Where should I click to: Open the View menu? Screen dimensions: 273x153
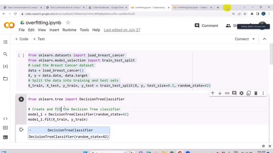(42, 30)
